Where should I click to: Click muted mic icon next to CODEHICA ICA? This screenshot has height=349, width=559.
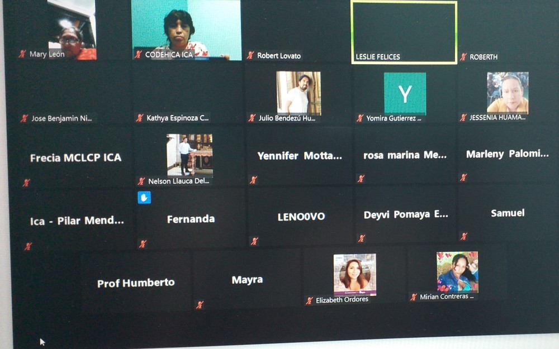138,55
